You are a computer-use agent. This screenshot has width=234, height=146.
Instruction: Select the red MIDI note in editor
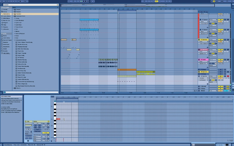(58, 119)
